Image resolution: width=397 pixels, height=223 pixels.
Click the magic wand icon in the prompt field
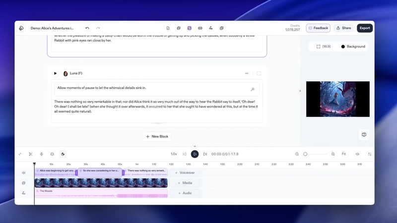[x=253, y=89]
